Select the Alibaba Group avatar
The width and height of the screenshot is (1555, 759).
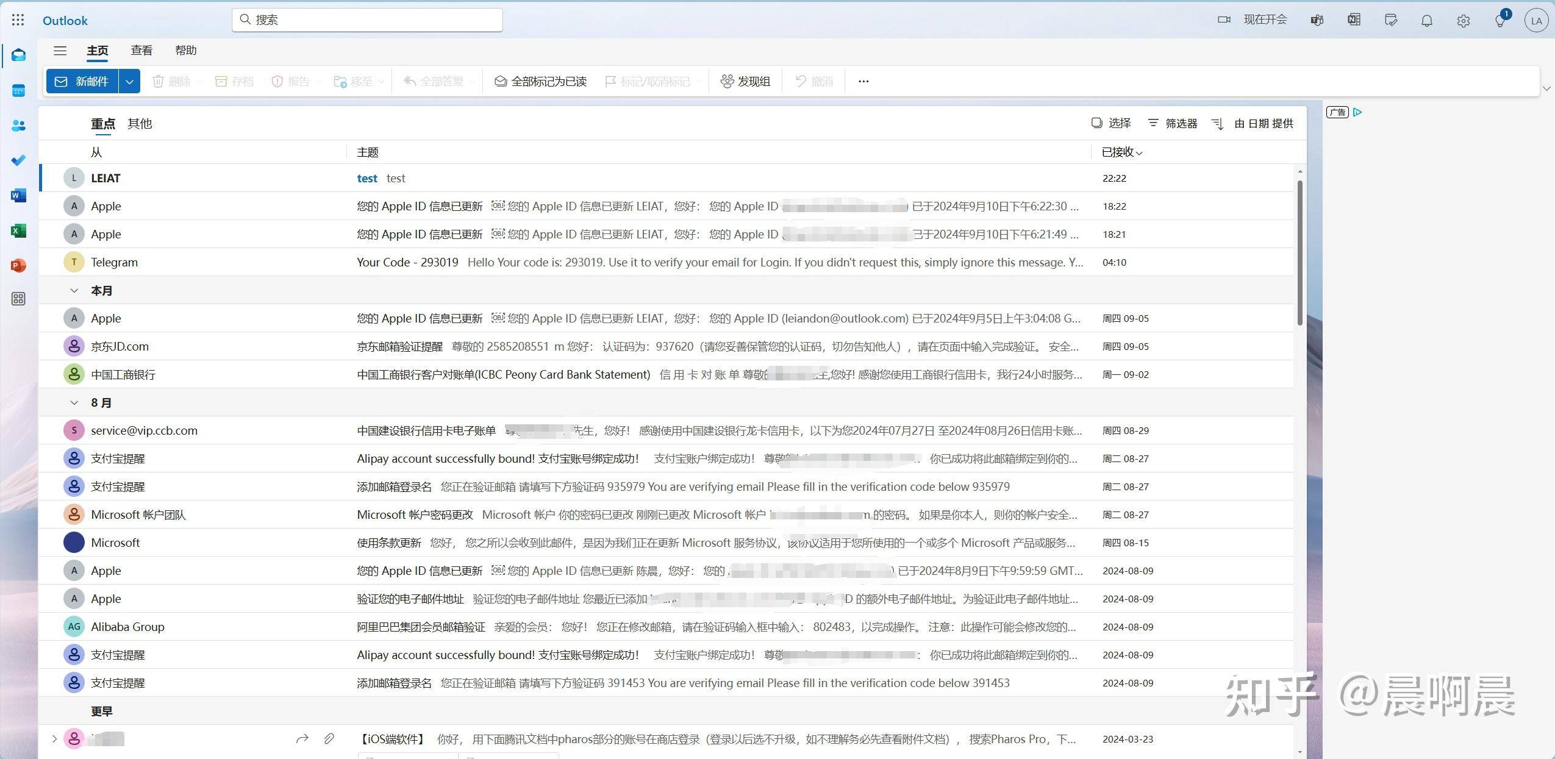coord(74,627)
